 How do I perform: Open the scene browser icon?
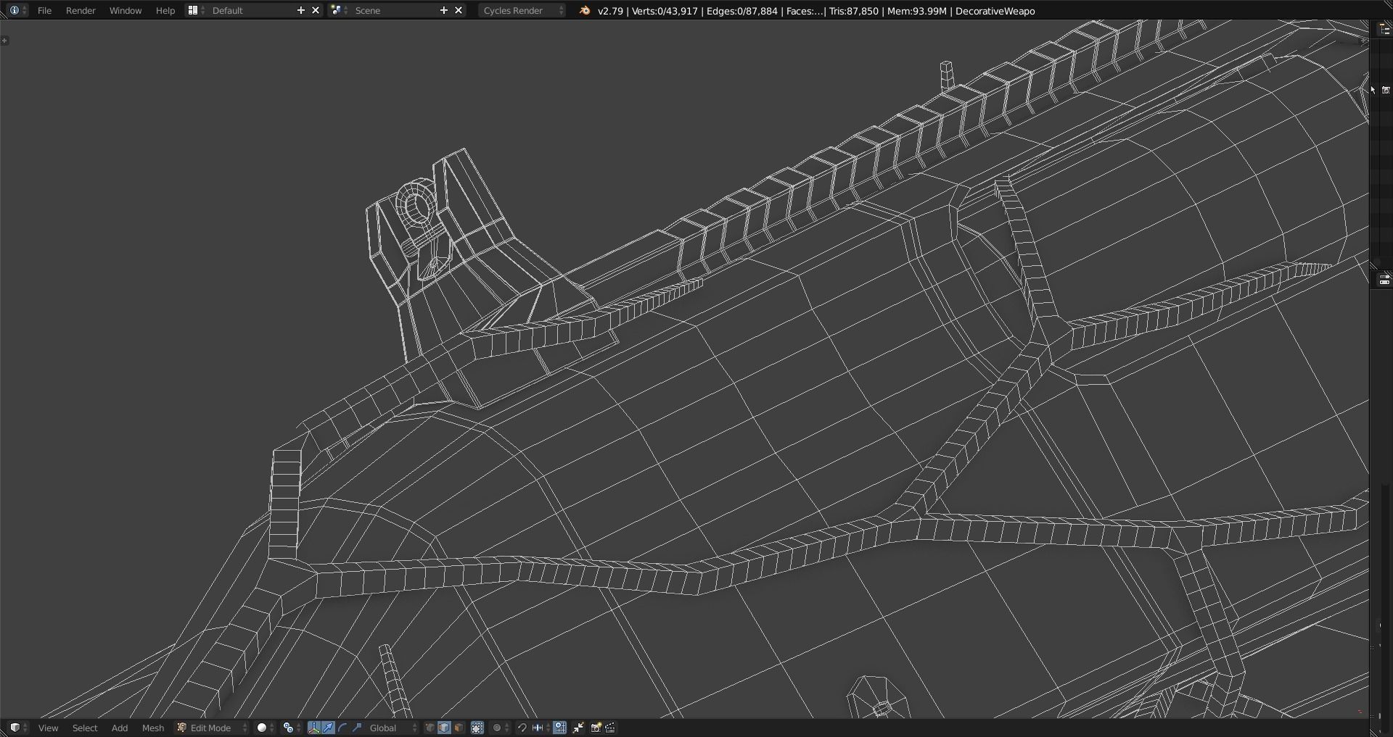[338, 10]
